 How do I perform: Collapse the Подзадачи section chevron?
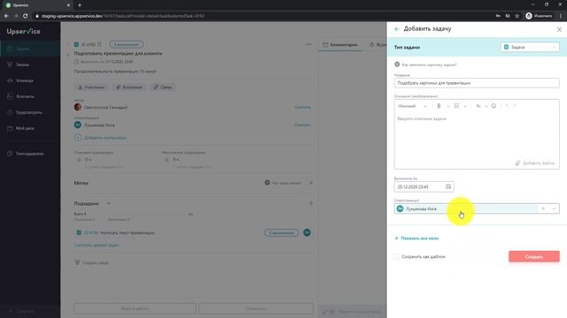pyautogui.click(x=109, y=203)
